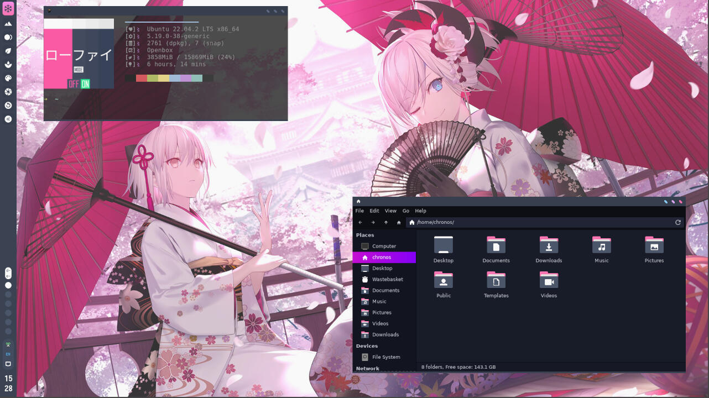Click the leaf icon in the side panel

tap(8, 51)
